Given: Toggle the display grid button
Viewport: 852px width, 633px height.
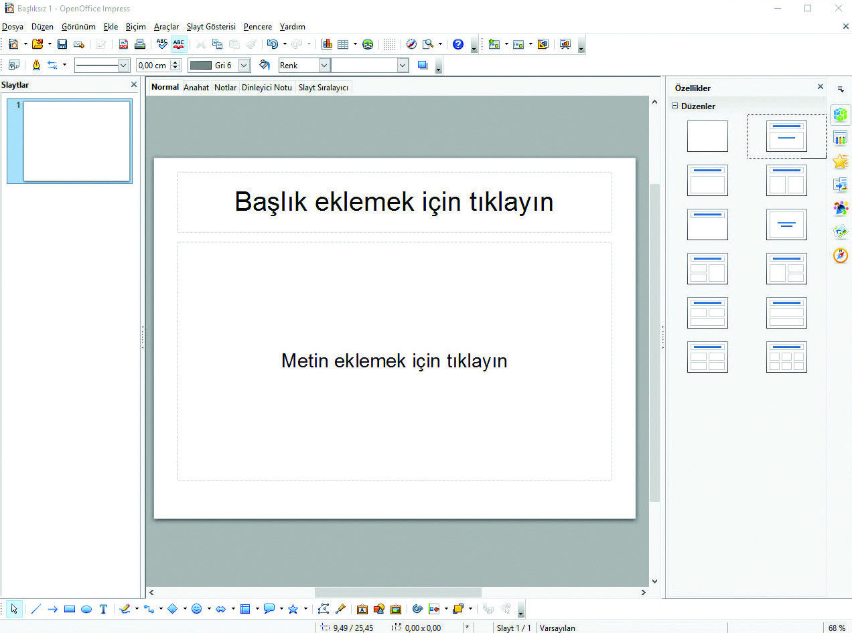Looking at the screenshot, I should coord(390,44).
